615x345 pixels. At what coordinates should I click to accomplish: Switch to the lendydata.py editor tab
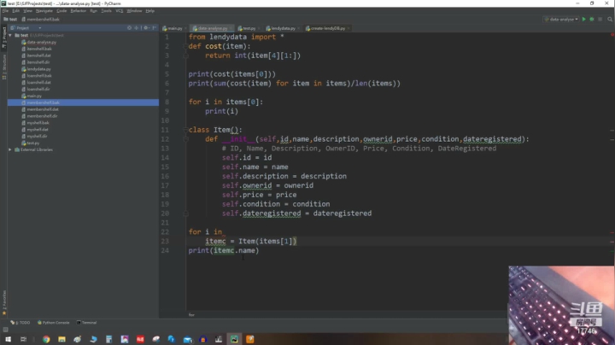pos(281,28)
